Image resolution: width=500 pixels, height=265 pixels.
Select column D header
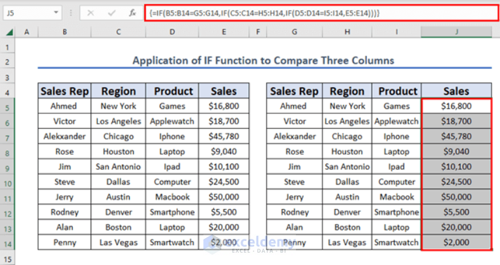tap(172, 32)
